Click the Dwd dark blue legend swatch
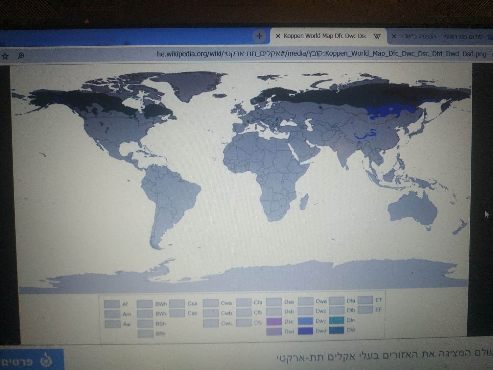This screenshot has width=493, height=370. (x=305, y=331)
